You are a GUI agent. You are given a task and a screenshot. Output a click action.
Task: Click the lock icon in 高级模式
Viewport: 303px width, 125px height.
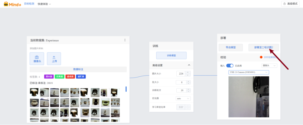(284, 4)
